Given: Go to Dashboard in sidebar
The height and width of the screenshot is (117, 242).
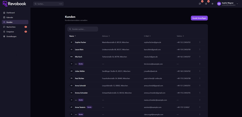Looking at the screenshot, I should tap(15, 13).
